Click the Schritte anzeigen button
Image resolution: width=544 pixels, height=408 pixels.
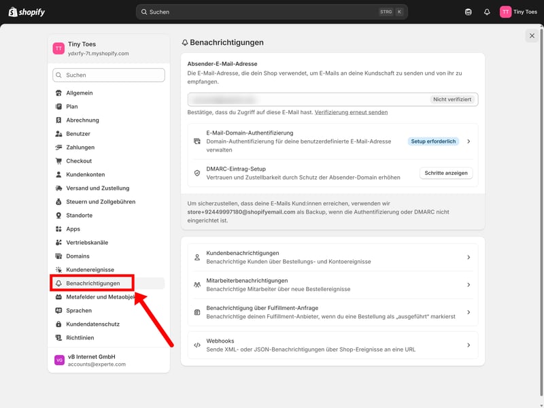tap(446, 173)
